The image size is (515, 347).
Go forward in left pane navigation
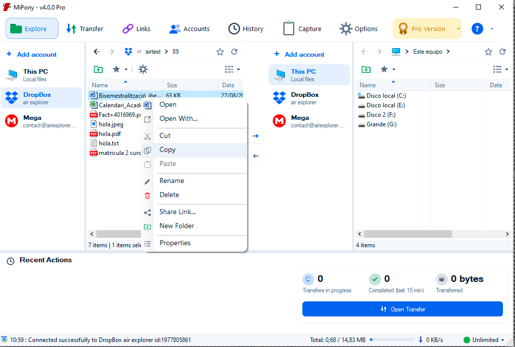(111, 52)
